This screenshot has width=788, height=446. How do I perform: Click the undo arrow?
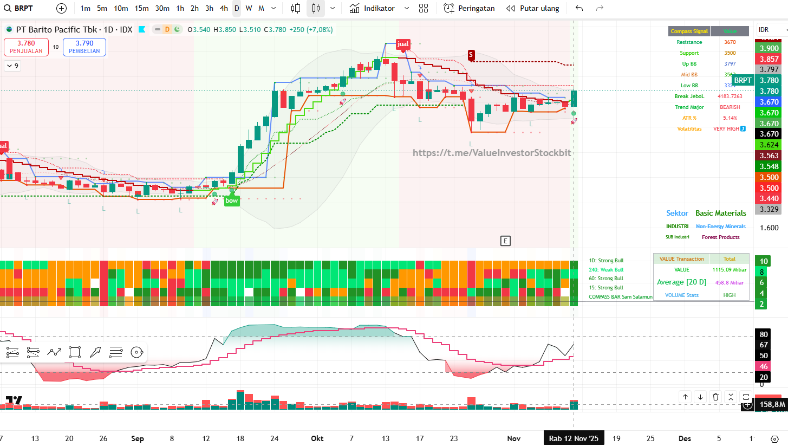coord(579,8)
